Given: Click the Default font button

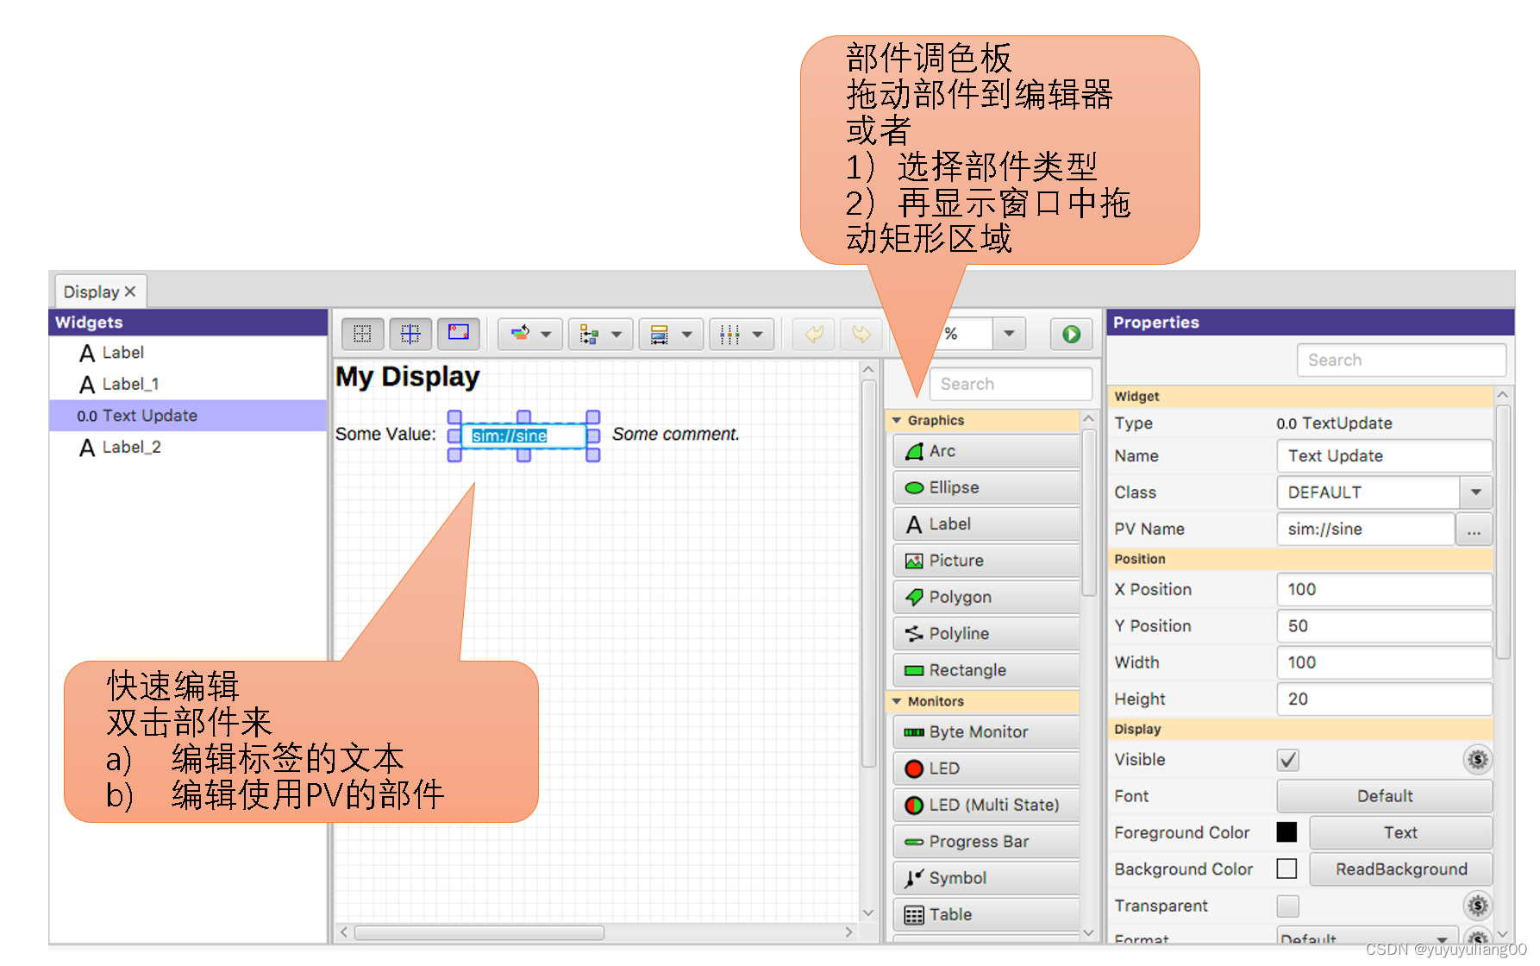Looking at the screenshot, I should (x=1384, y=795).
